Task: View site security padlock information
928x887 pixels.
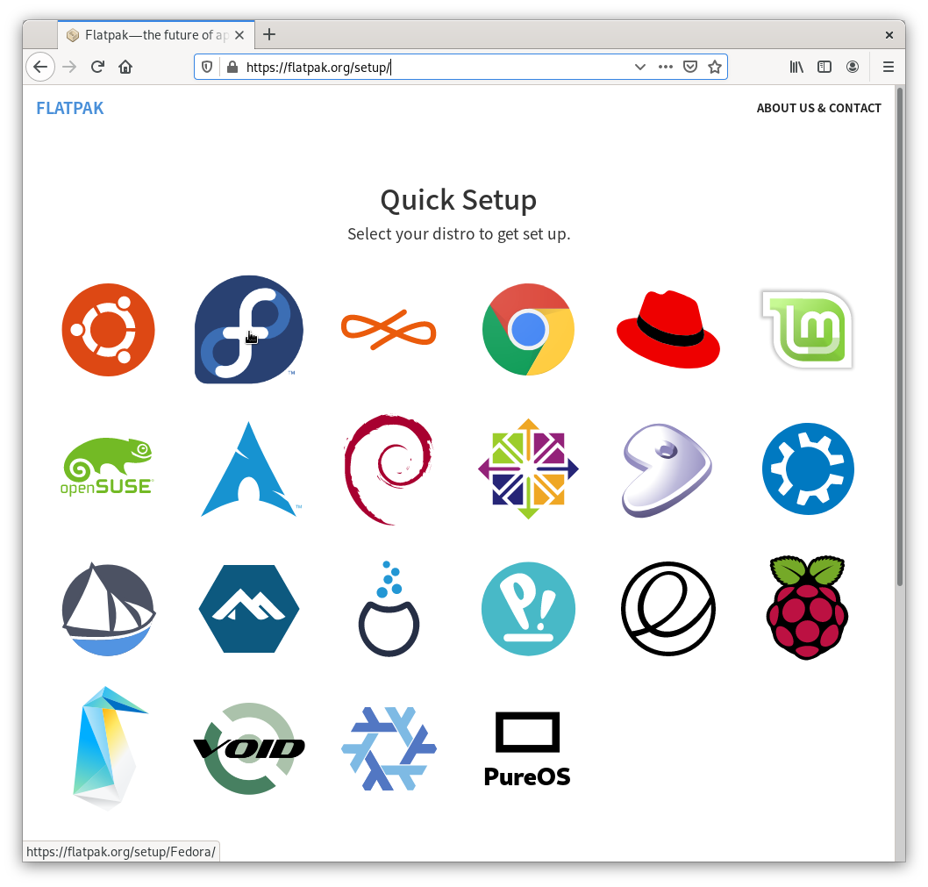Action: tap(232, 67)
